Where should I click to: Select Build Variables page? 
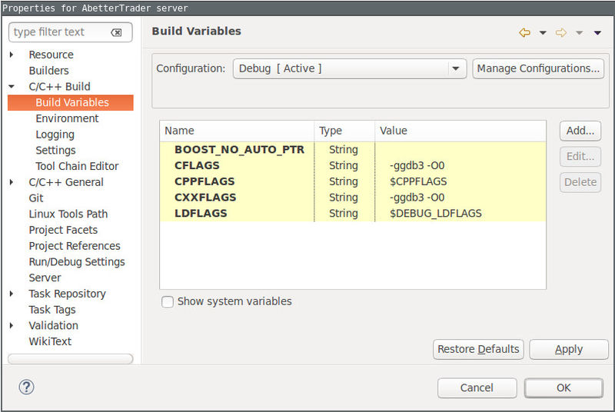click(x=71, y=103)
